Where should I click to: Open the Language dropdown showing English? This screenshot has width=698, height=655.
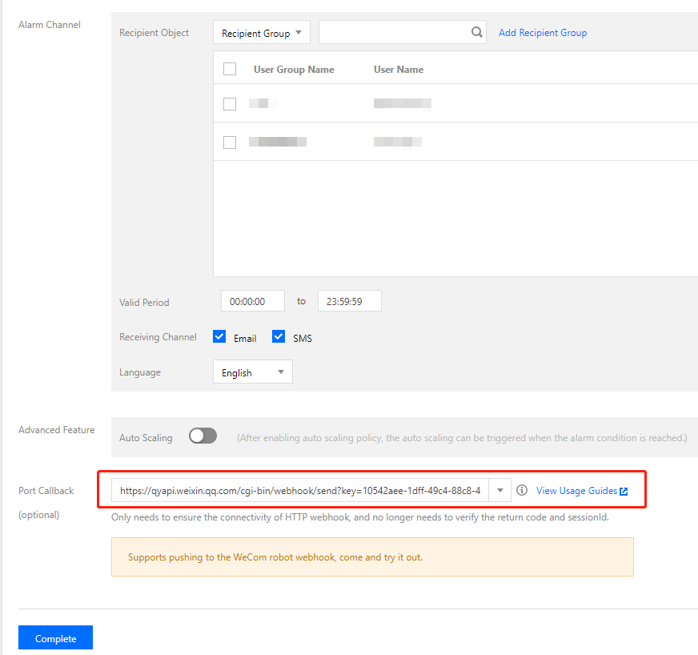252,372
